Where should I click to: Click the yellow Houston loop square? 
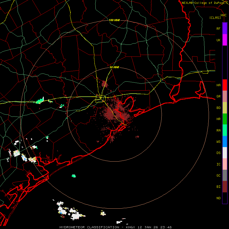click(x=101, y=99)
